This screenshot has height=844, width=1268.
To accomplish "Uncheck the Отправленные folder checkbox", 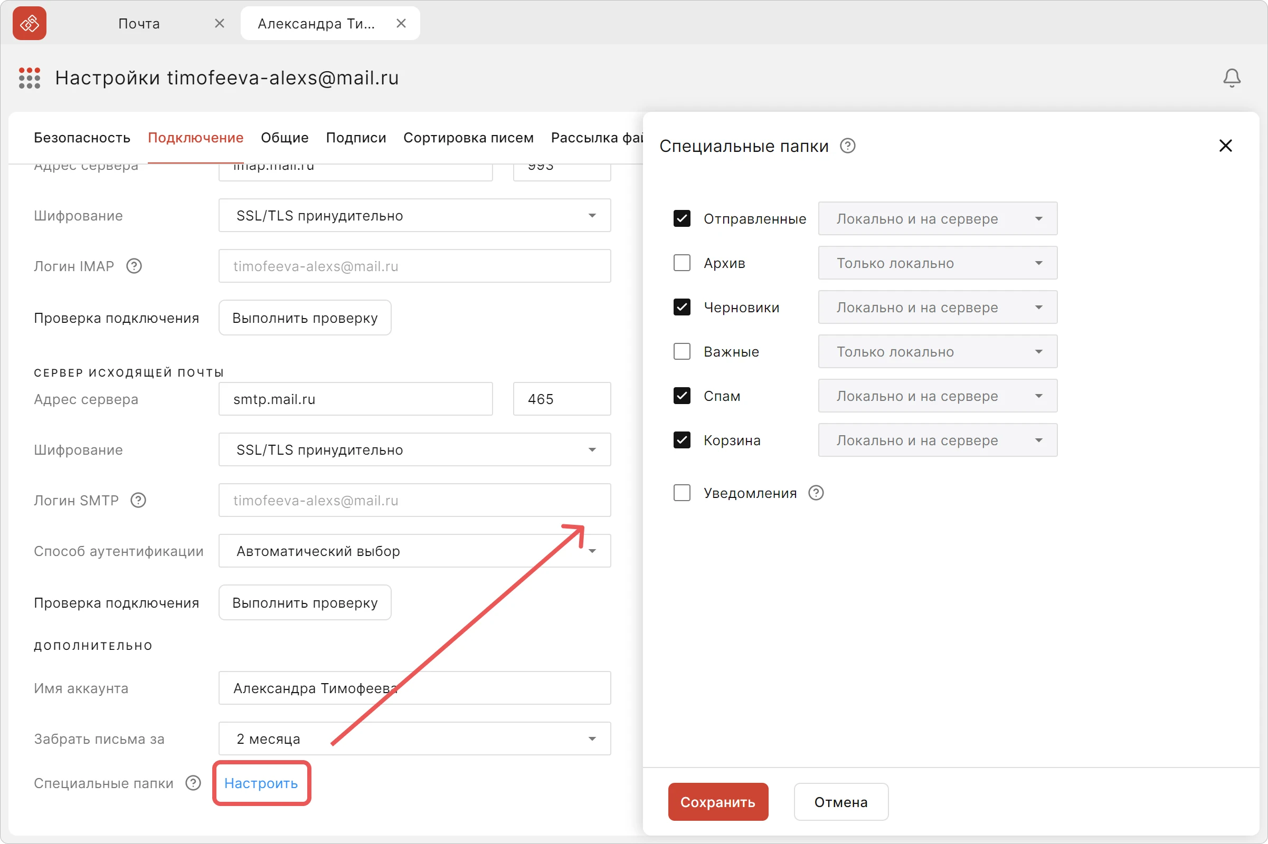I will (682, 218).
